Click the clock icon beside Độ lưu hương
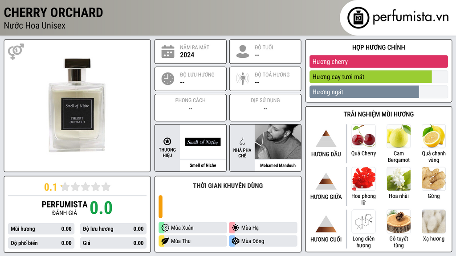The width and height of the screenshot is (456, 256). (168, 79)
